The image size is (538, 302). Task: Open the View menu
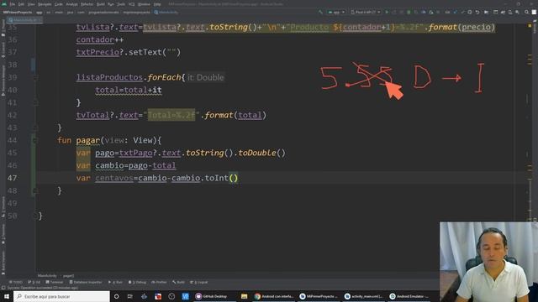tap(31, 4)
